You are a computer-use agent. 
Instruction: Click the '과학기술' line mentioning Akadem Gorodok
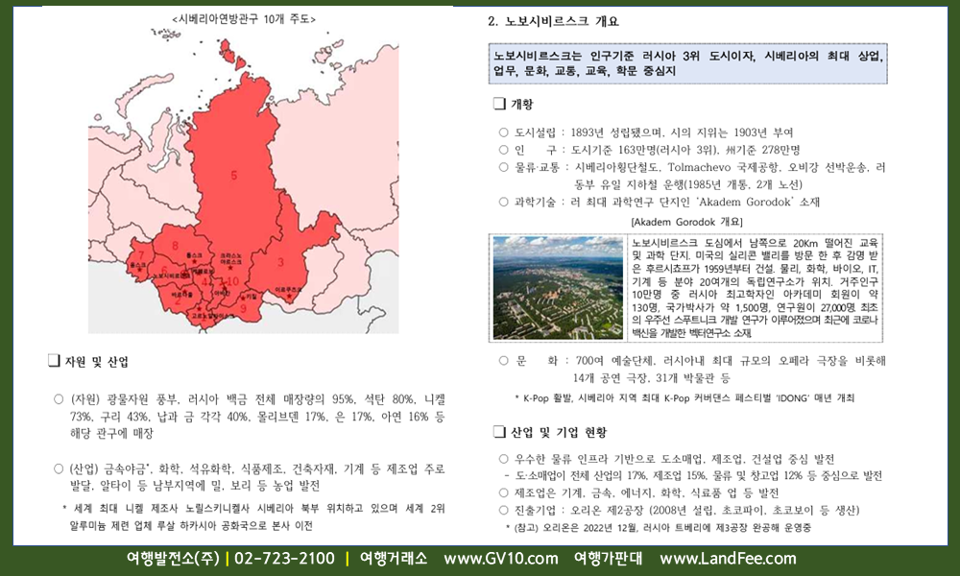660,202
